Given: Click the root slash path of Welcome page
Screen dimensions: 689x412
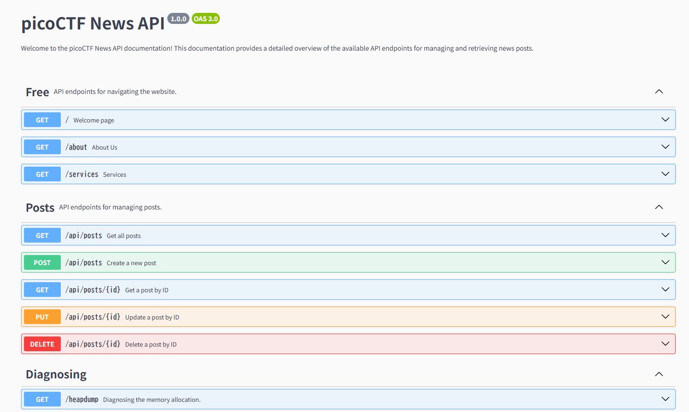Looking at the screenshot, I should click(x=67, y=120).
